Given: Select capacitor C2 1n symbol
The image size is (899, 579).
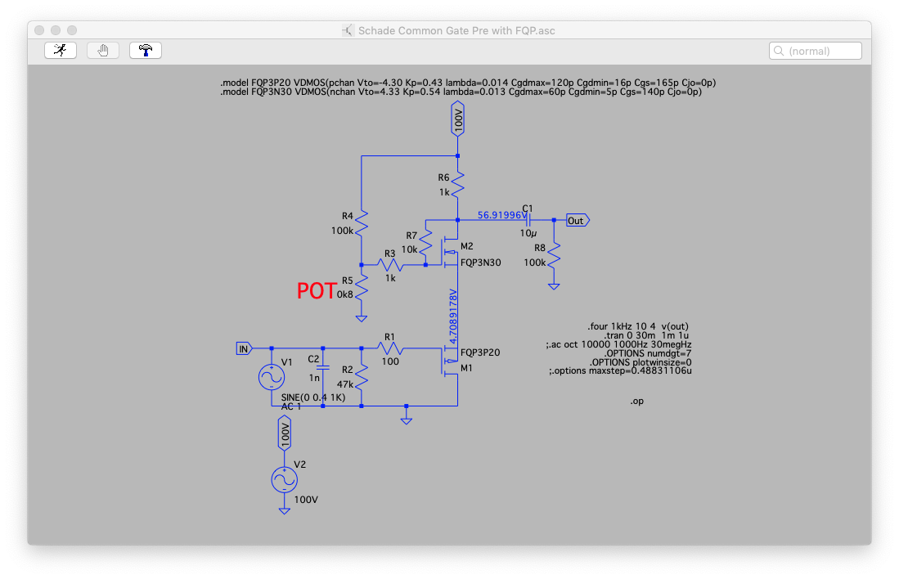Looking at the screenshot, I should [x=323, y=367].
